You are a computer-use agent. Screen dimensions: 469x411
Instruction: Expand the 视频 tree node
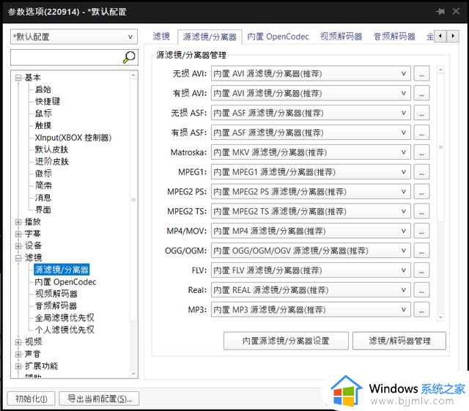click(x=18, y=342)
